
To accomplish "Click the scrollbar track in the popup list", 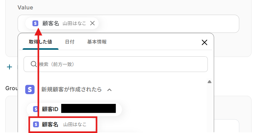I will 209,107.
